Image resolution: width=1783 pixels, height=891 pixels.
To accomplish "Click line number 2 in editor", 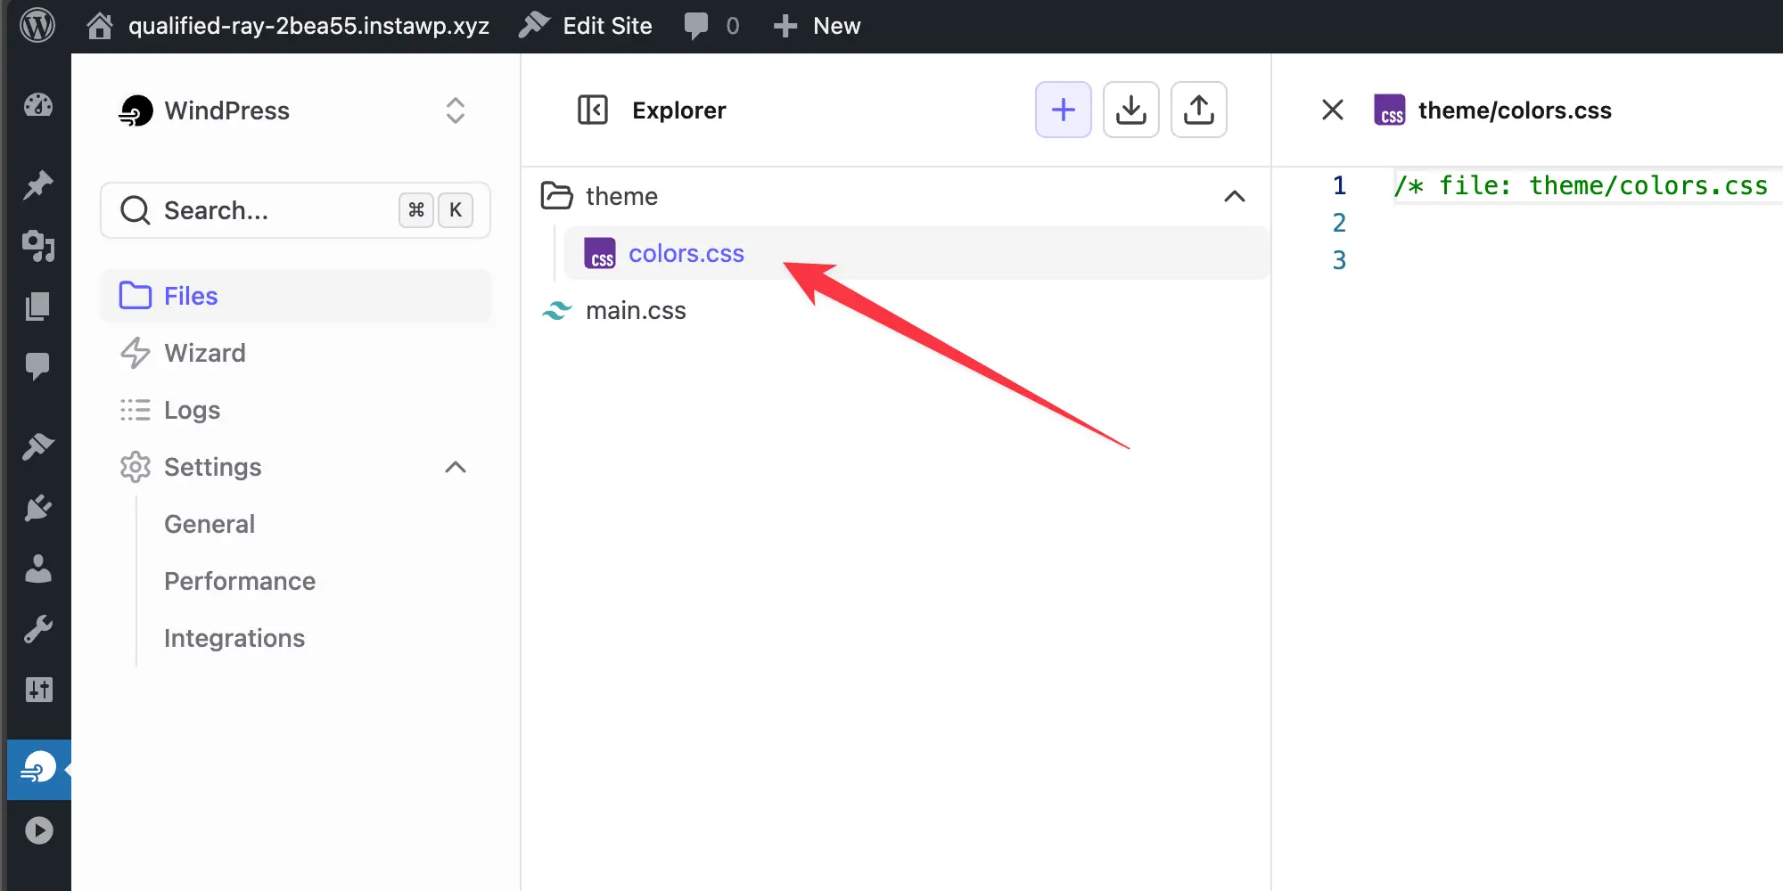I will (1339, 223).
